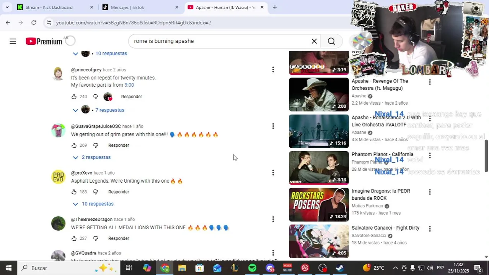Open Windows notification center
The width and height of the screenshot is (489, 275).
tap(478, 268)
